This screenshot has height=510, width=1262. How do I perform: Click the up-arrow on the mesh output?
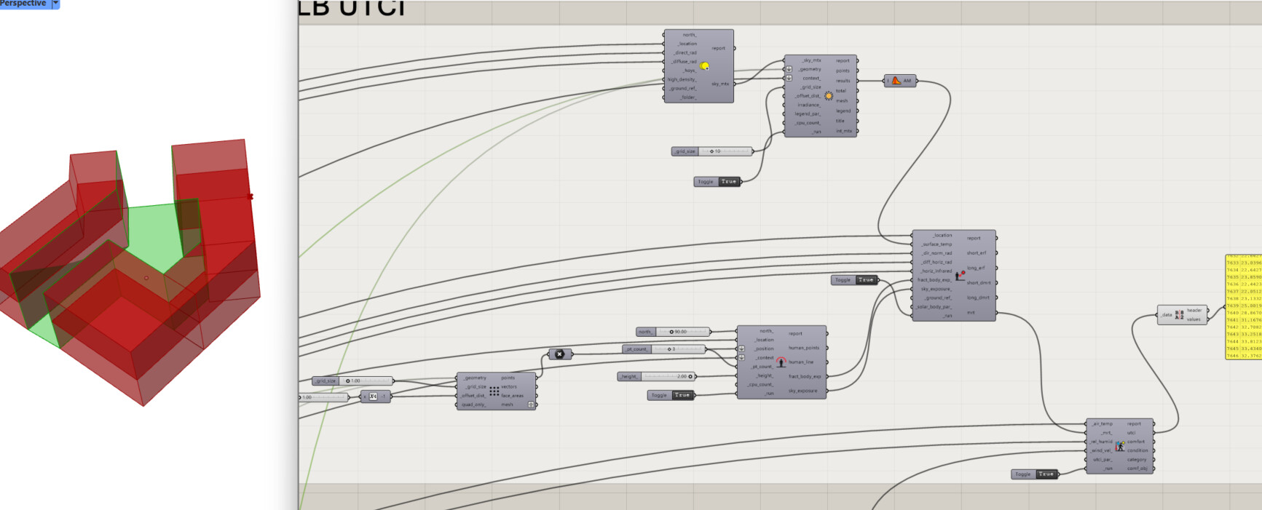(x=531, y=405)
